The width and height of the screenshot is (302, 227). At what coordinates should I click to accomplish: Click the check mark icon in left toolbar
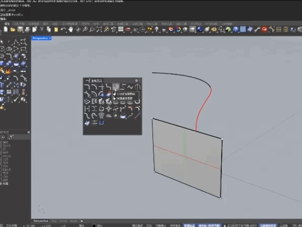[x=17, y=99]
